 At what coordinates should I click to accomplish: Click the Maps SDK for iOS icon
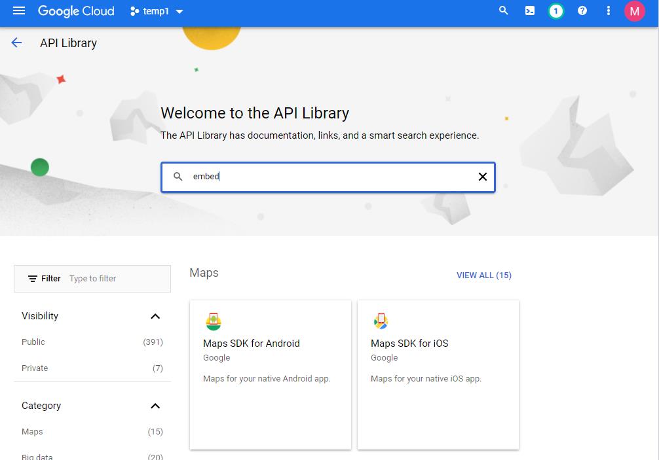click(x=381, y=321)
